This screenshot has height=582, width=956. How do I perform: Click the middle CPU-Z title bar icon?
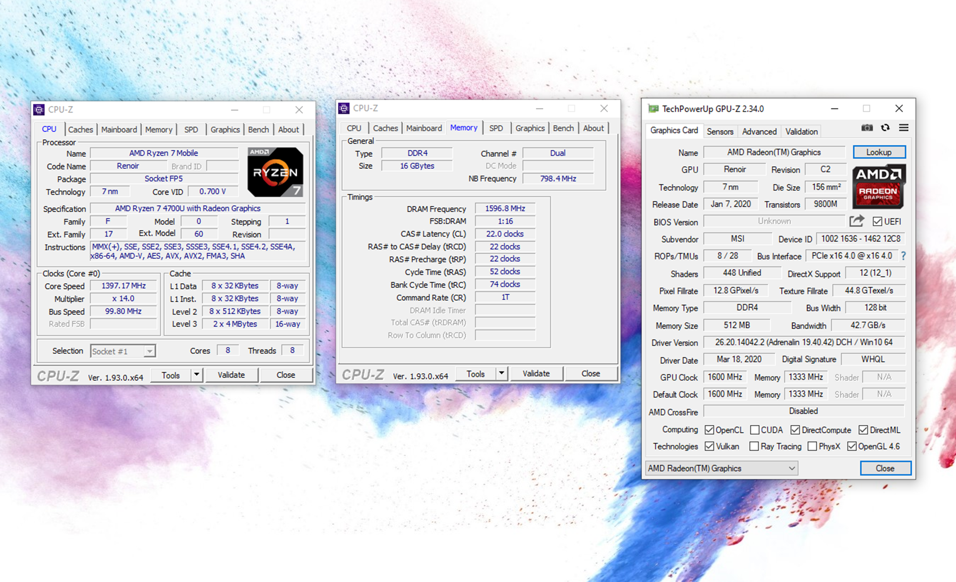[x=344, y=108]
